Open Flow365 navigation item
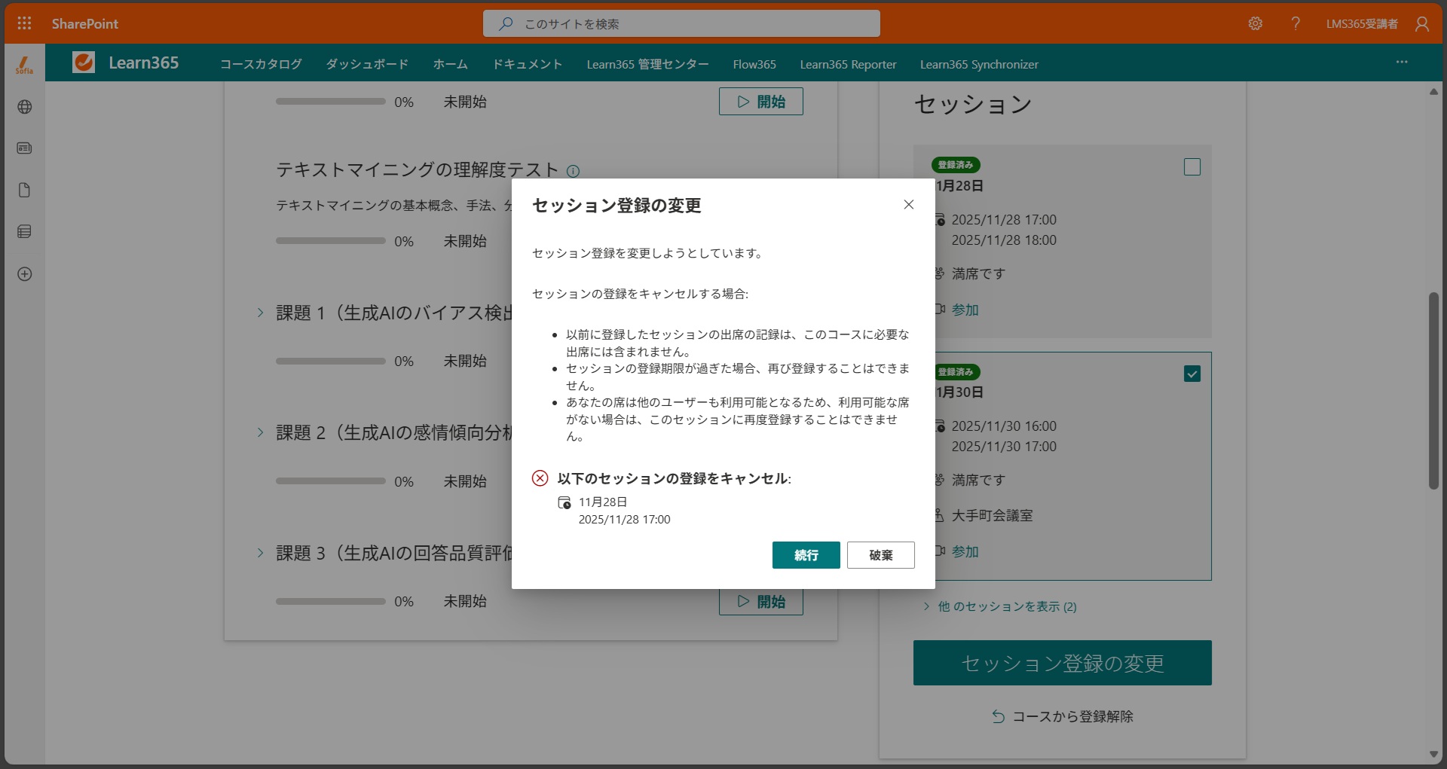Screen dimensions: 1447x769 (754, 64)
